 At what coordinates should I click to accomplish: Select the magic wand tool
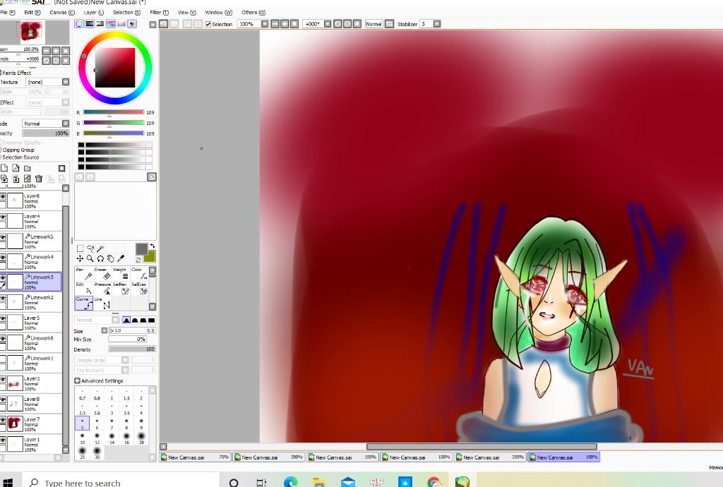(100, 249)
